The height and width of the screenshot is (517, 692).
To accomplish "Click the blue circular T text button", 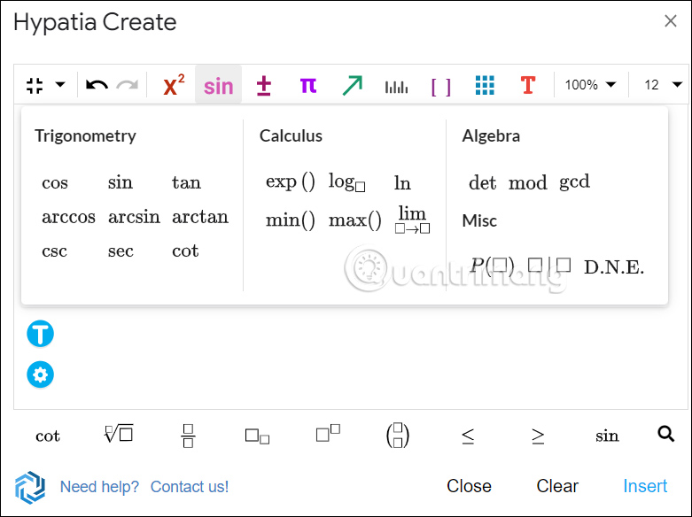I will [40, 334].
